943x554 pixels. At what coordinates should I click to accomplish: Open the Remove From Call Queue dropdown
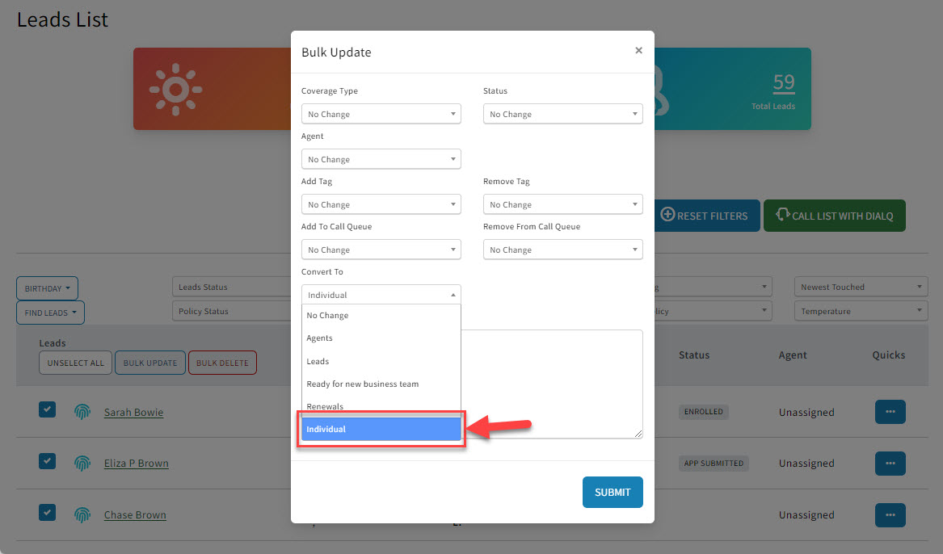tap(563, 250)
